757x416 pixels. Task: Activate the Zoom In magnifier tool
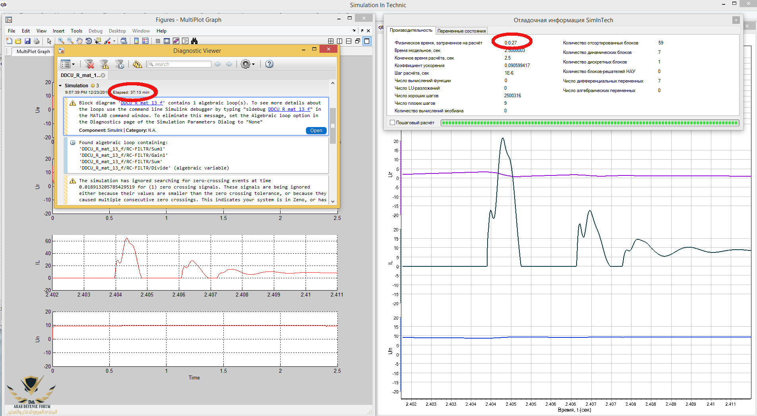[x=61, y=41]
